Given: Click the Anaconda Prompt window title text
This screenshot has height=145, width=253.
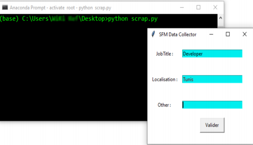Looking at the screenshot, I should pyautogui.click(x=60, y=8).
